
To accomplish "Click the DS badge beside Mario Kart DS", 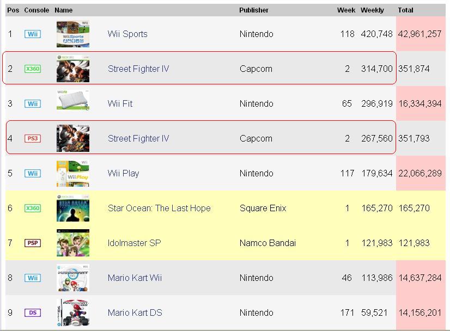I will [x=33, y=312].
